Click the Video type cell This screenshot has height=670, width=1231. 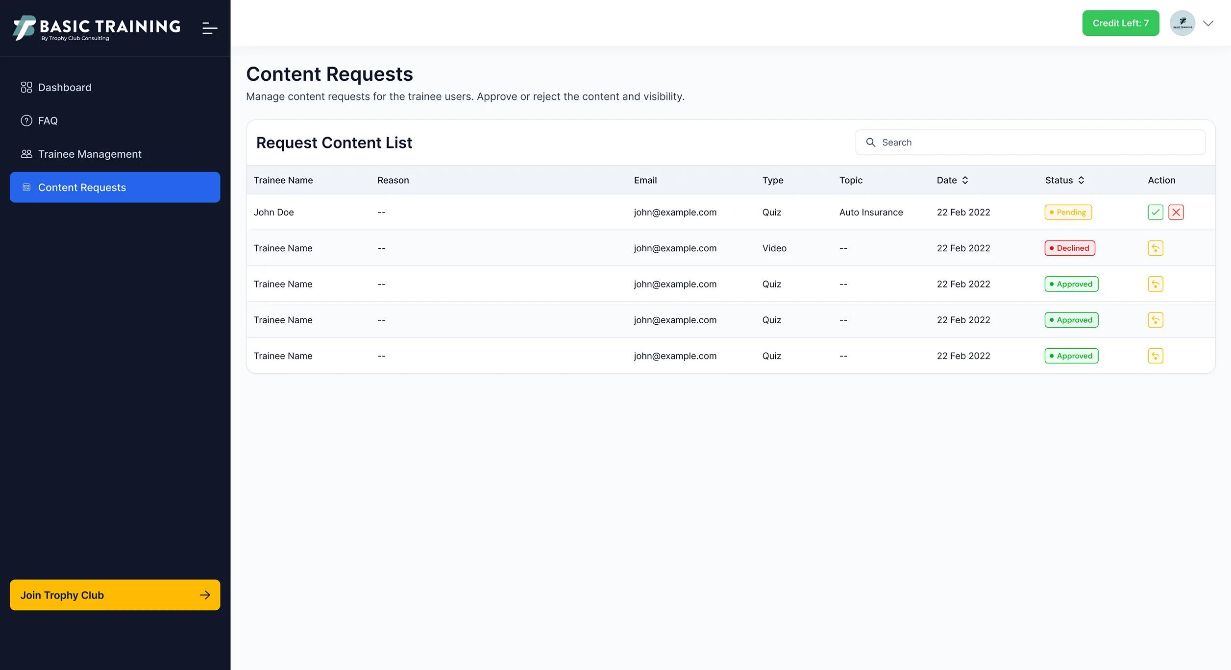[774, 248]
